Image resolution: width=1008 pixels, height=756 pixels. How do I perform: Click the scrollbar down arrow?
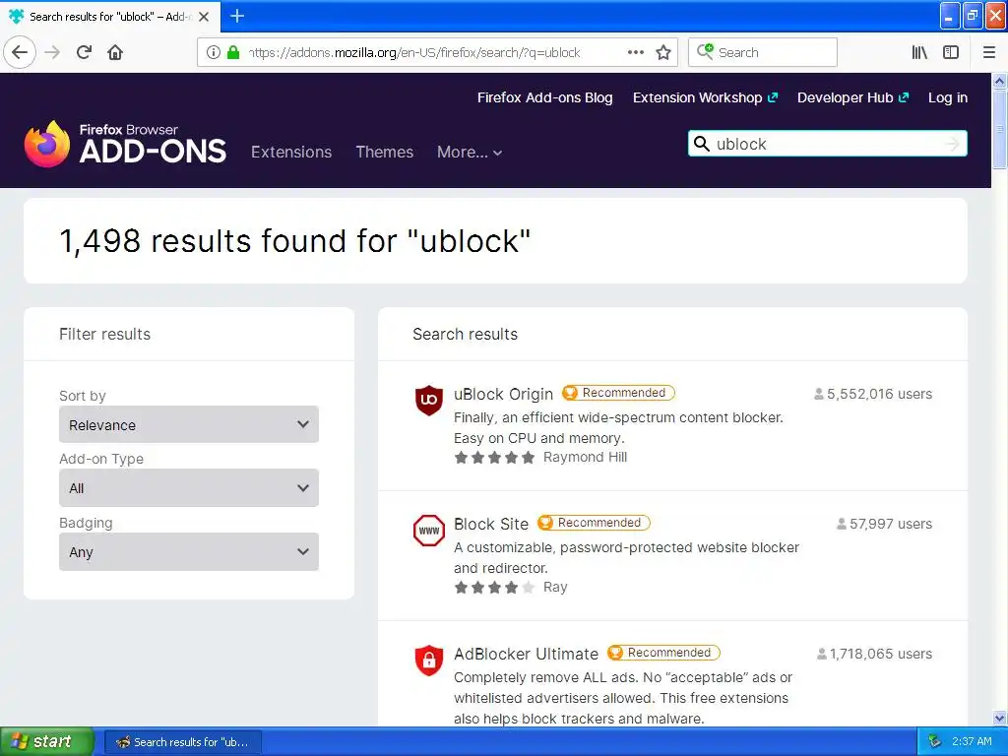coord(999,718)
